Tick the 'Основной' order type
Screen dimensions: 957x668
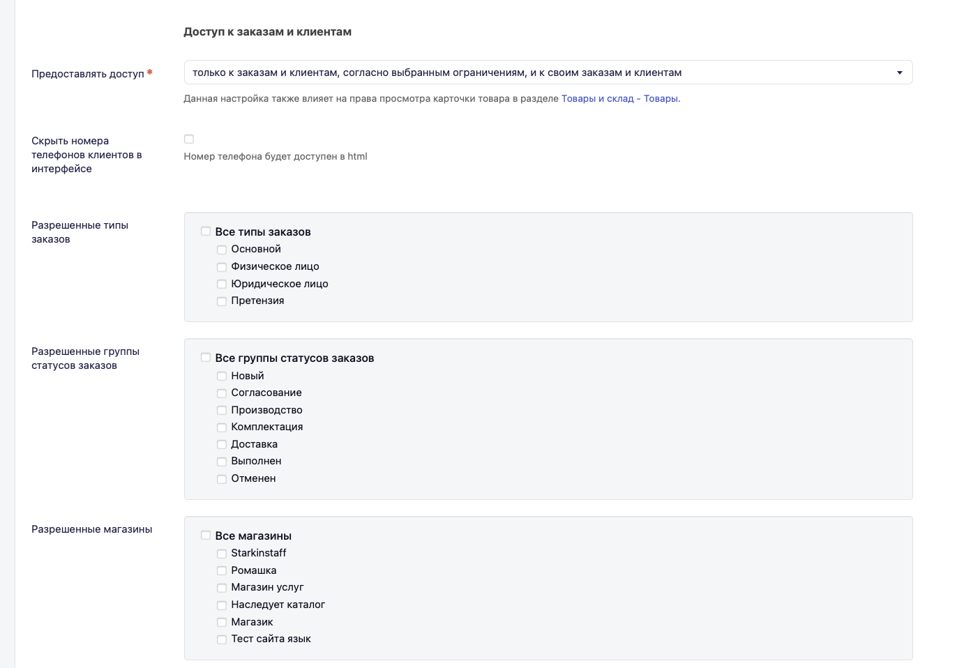tap(222, 250)
